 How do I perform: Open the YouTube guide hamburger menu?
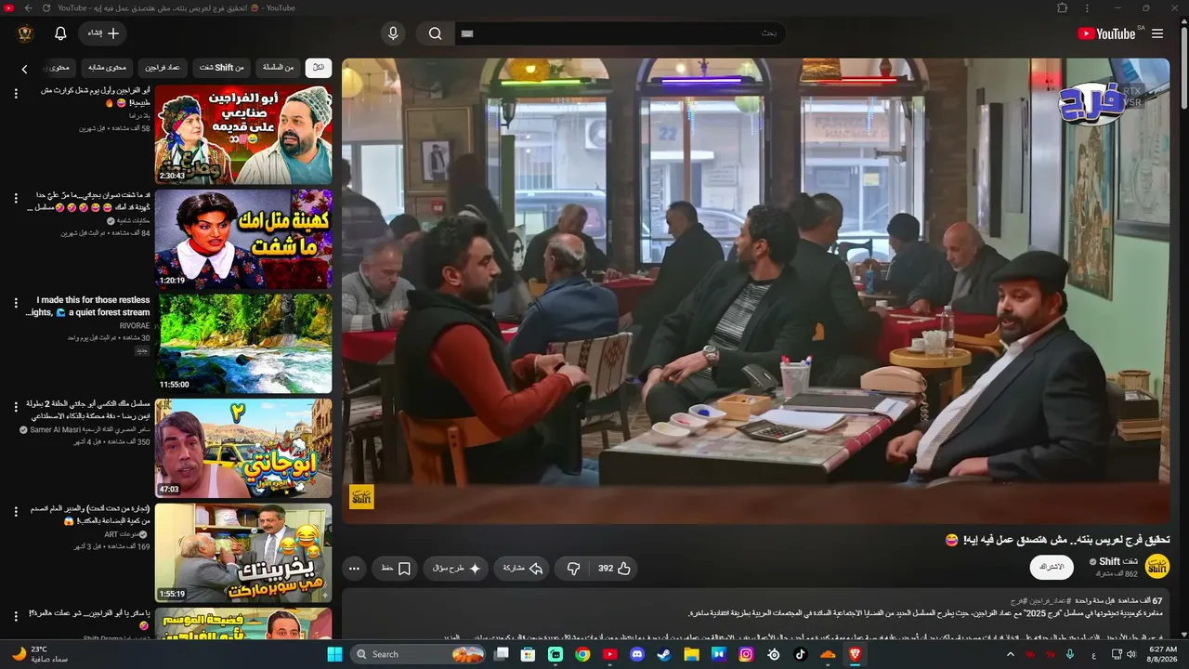point(1157,33)
